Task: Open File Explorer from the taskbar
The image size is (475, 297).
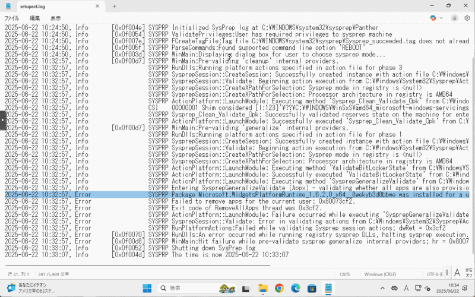Action: pos(262,288)
